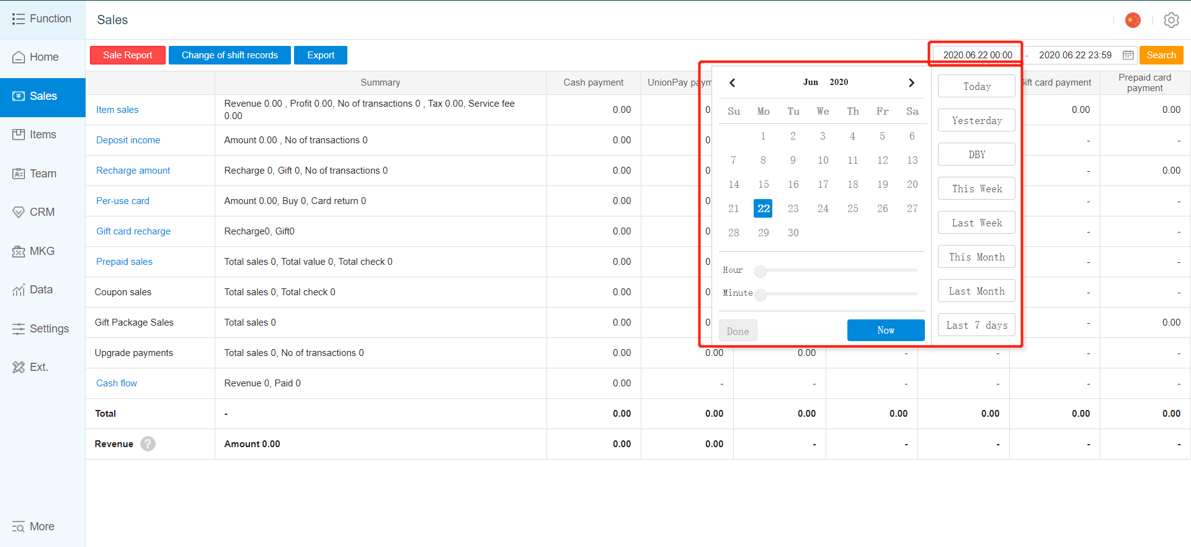Select the Sales menu item
The height and width of the screenshot is (547, 1191).
pos(43,97)
